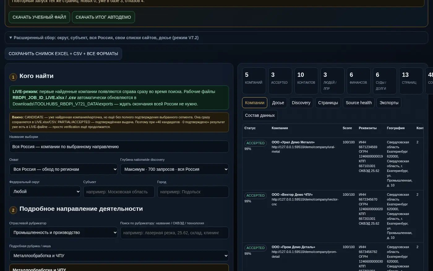
Task: Open the Source health tab
Action: pyautogui.click(x=358, y=103)
